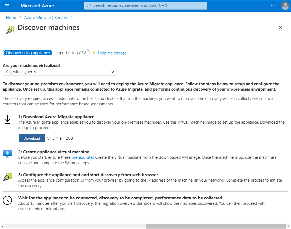Click the clock icon beside wait message

pyautogui.click(x=7, y=200)
